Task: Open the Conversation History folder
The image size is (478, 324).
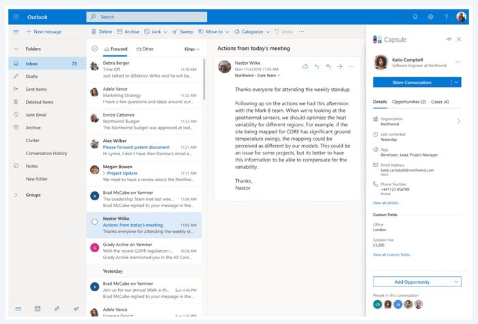Action: coord(47,153)
